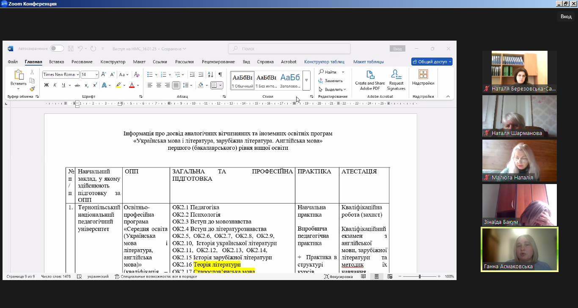
Task: Toggle underline Ч formatting
Action: [63, 85]
